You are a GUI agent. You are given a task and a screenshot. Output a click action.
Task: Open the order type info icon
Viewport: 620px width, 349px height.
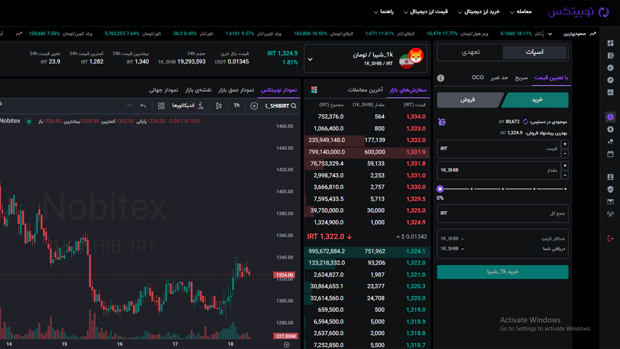(441, 78)
